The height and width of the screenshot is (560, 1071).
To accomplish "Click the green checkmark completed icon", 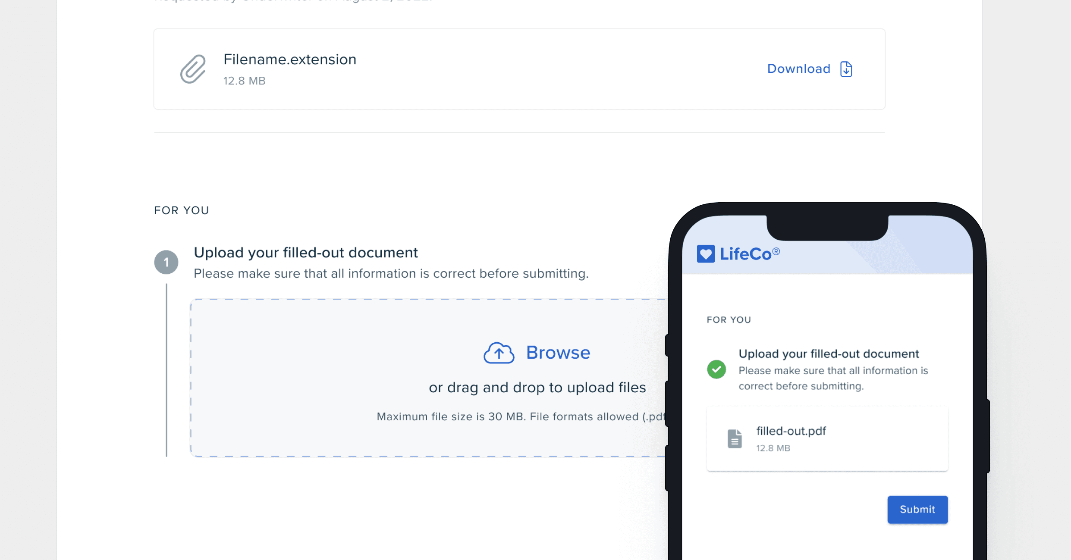I will point(716,369).
